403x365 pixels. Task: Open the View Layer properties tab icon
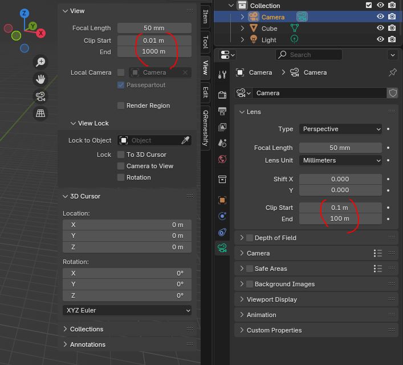222,127
